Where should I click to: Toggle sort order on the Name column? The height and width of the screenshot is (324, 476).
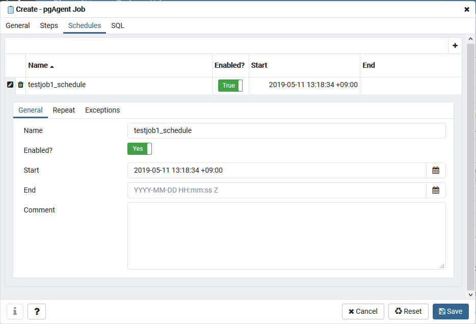click(x=39, y=65)
